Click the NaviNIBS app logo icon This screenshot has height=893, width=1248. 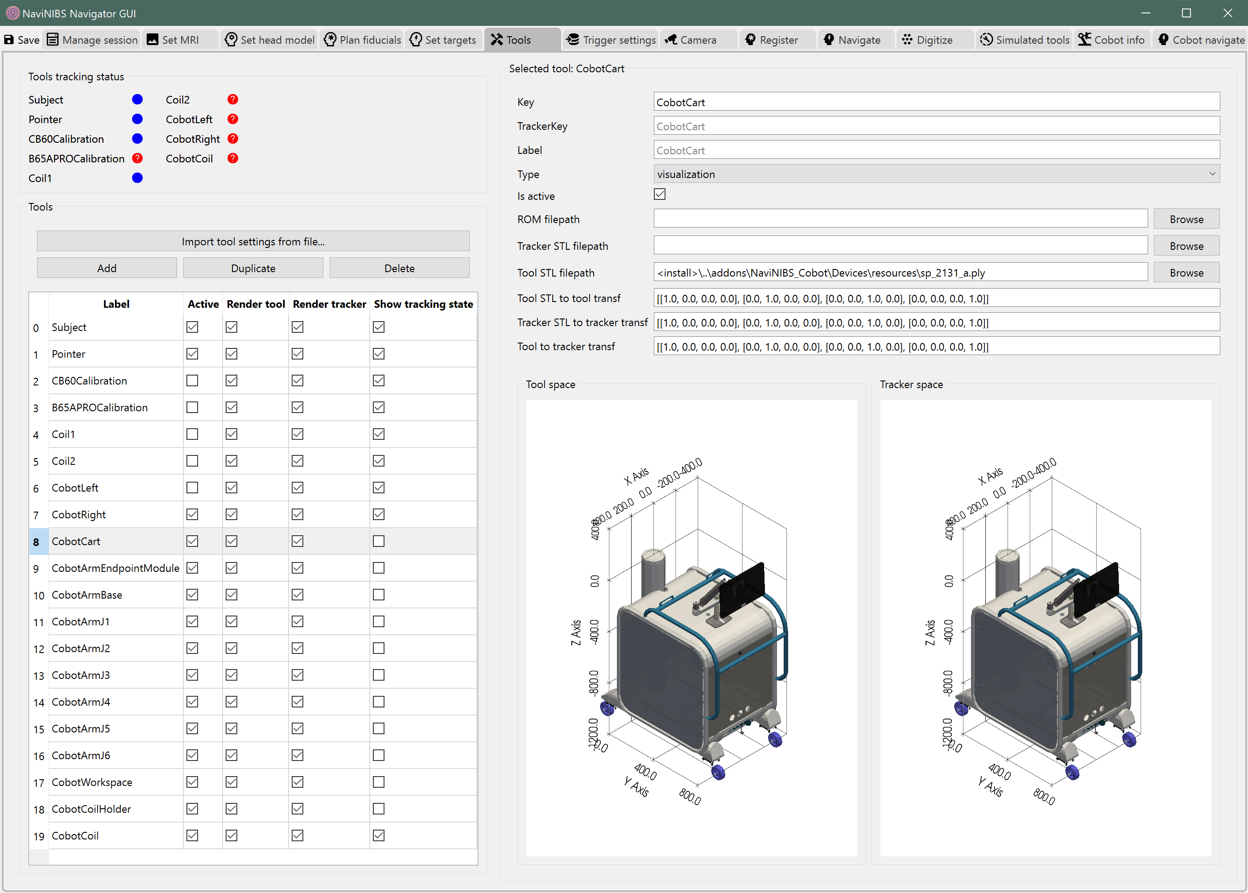coord(12,12)
